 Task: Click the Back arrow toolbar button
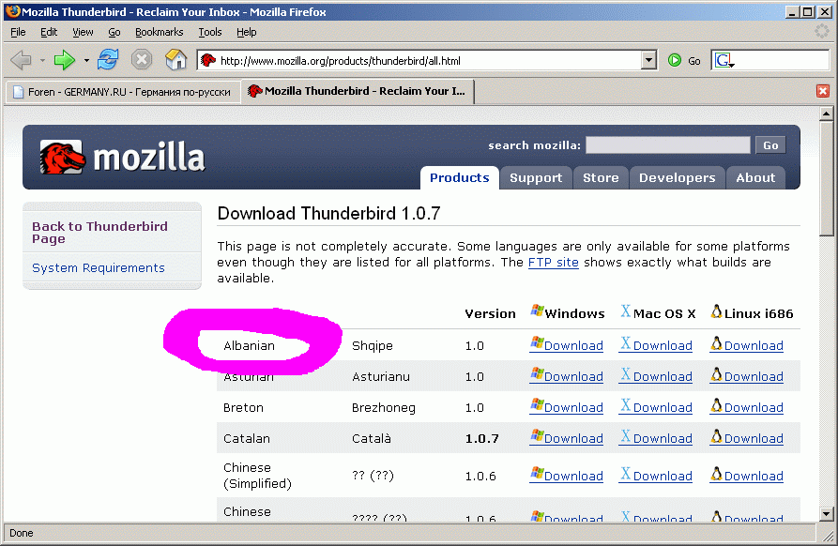pyautogui.click(x=21, y=60)
